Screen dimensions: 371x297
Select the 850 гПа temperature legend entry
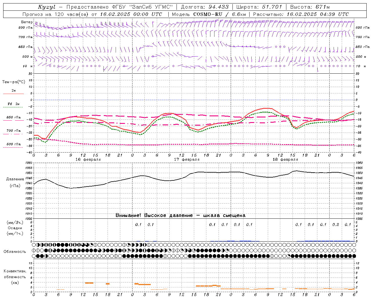click(14, 117)
